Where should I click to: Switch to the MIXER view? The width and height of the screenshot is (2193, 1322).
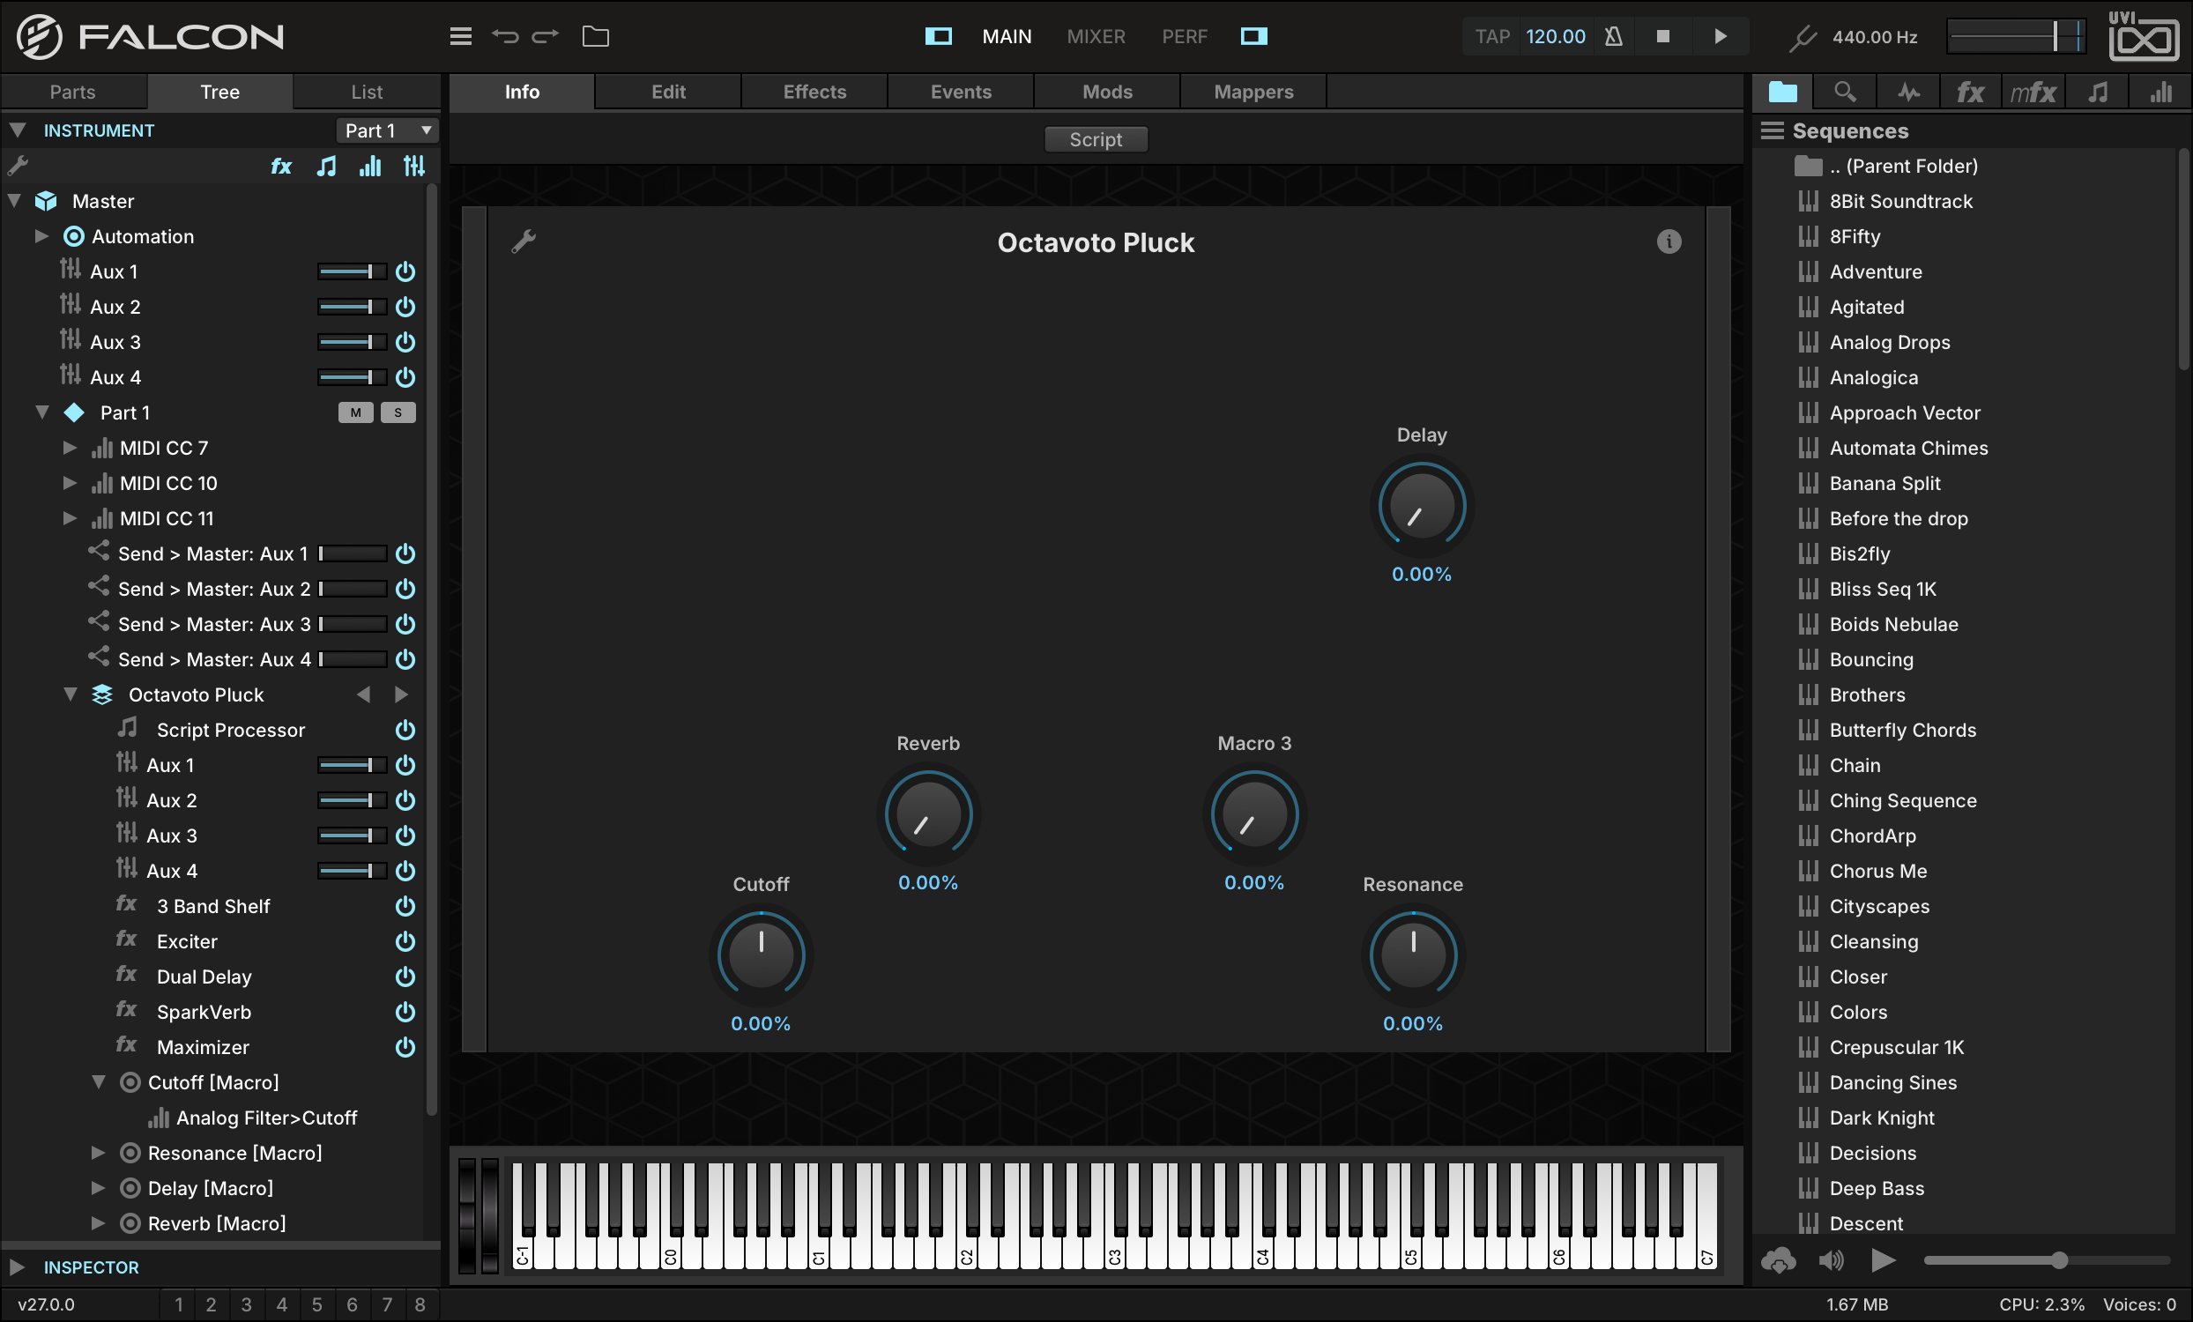1096,36
